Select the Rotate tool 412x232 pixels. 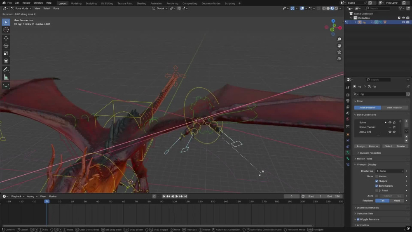click(6, 46)
